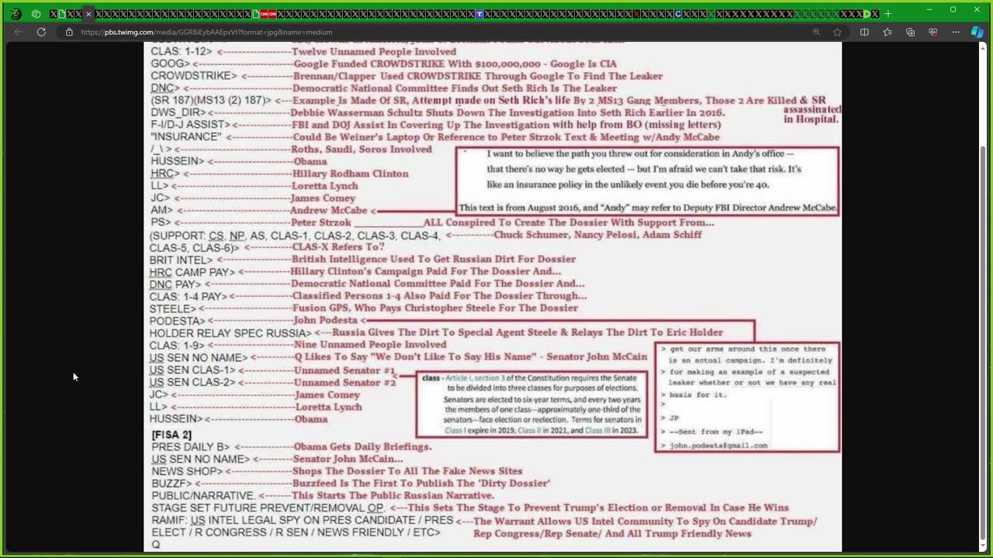This screenshot has height=558, width=993.
Task: Click "PRES DAILY B>" line label
Action: coord(191,447)
